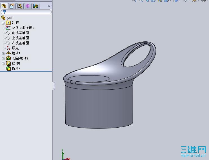209x160 pixels.
Task: Click the revolve icon beside 旋转1
Action: pyautogui.click(x=8, y=53)
